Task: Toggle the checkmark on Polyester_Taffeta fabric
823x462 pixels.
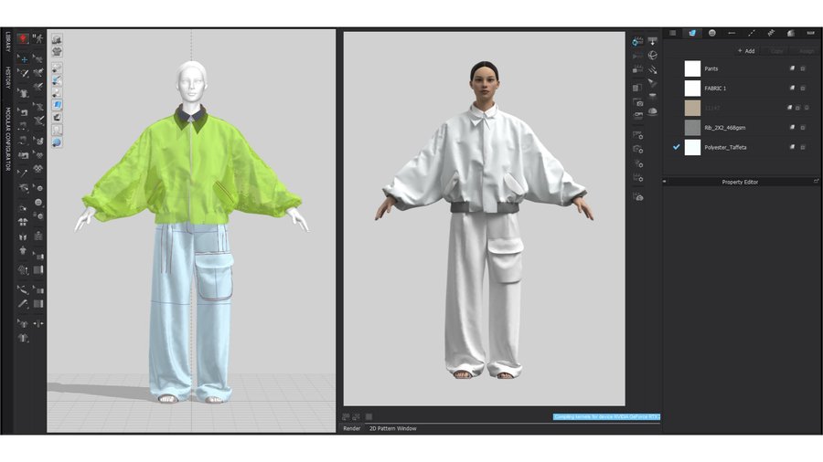Action: click(677, 147)
